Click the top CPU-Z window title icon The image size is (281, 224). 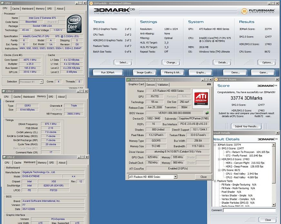point(3,3)
